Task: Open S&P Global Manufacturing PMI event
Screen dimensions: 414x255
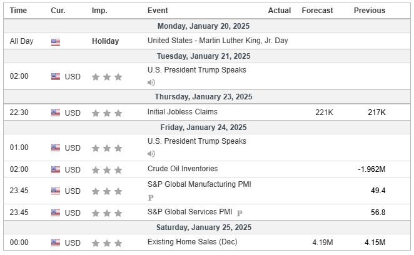Action: tap(199, 184)
